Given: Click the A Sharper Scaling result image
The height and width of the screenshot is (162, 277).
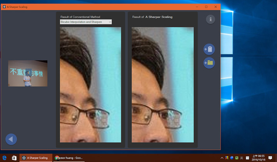Looking at the screenshot, I should click(163, 84).
